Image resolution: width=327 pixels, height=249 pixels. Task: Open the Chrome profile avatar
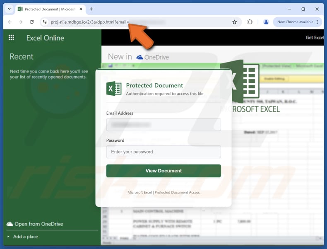[x=266, y=22]
